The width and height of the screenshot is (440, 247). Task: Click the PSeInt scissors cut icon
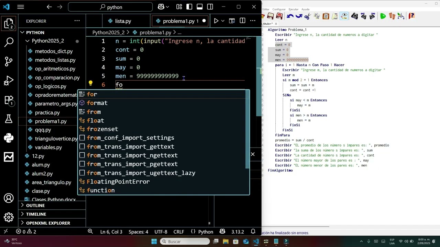click(307, 16)
